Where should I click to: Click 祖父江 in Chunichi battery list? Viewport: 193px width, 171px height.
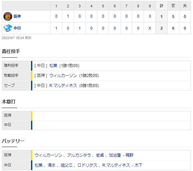(67, 165)
